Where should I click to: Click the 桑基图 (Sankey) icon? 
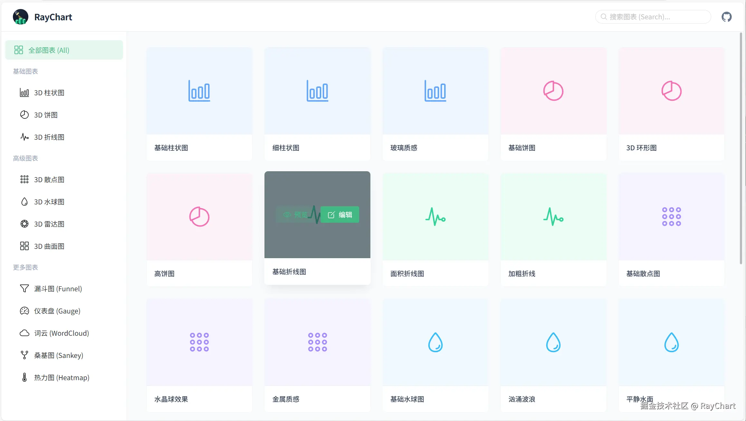[24, 355]
